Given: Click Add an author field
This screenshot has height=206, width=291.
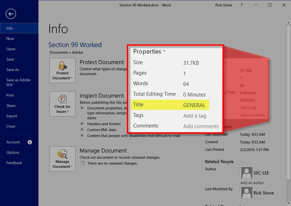Looking at the screenshot, I should pyautogui.click(x=252, y=183).
